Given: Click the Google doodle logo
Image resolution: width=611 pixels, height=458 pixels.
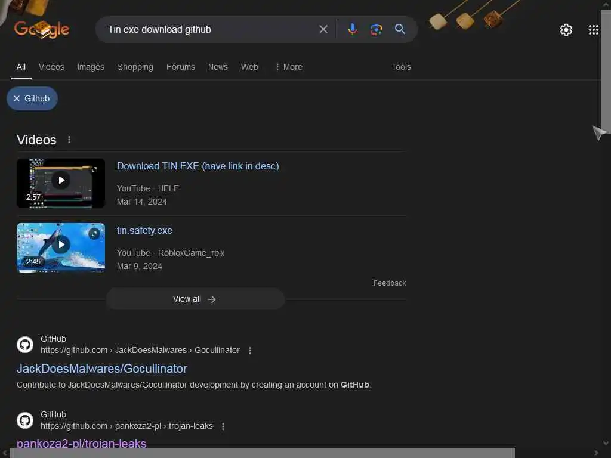Looking at the screenshot, I should 42,29.
